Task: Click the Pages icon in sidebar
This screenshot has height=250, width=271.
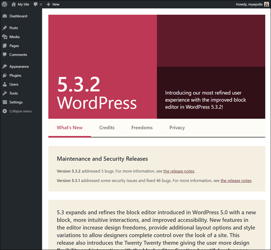Action: coord(5,46)
